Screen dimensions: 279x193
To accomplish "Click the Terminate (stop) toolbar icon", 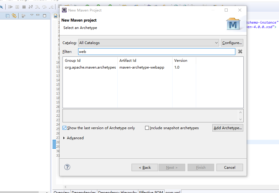I will (x=24, y=7).
